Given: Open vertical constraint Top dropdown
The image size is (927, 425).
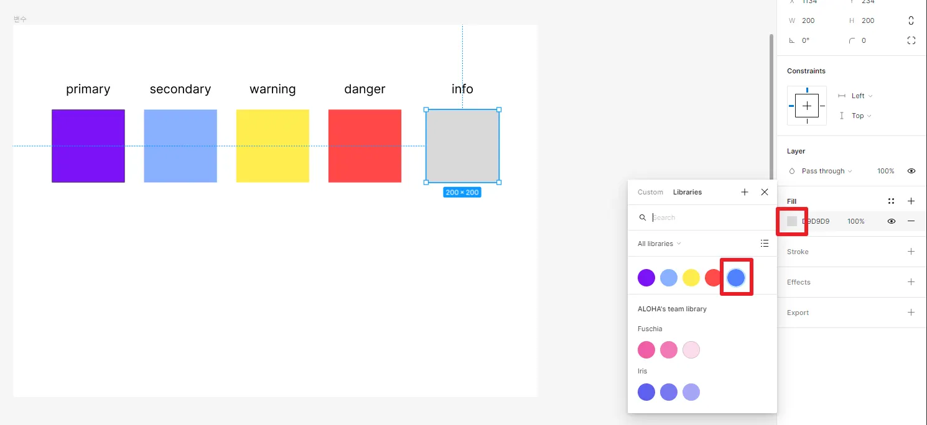Looking at the screenshot, I should (861, 116).
